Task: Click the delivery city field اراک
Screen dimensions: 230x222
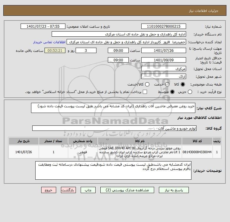Action: (x=164, y=76)
